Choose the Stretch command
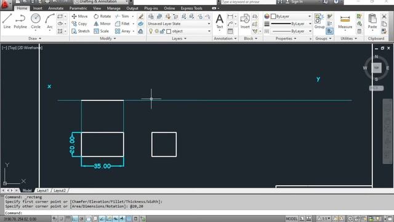 pos(81,31)
